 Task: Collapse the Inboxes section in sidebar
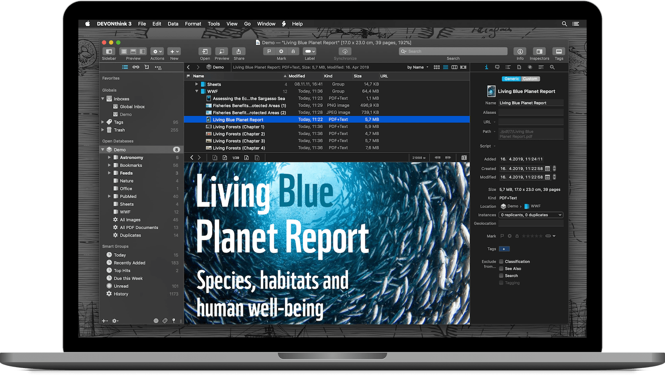tap(103, 99)
